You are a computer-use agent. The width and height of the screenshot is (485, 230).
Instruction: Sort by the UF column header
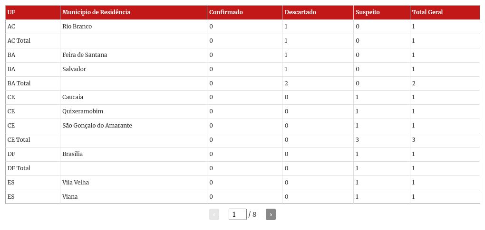point(11,12)
